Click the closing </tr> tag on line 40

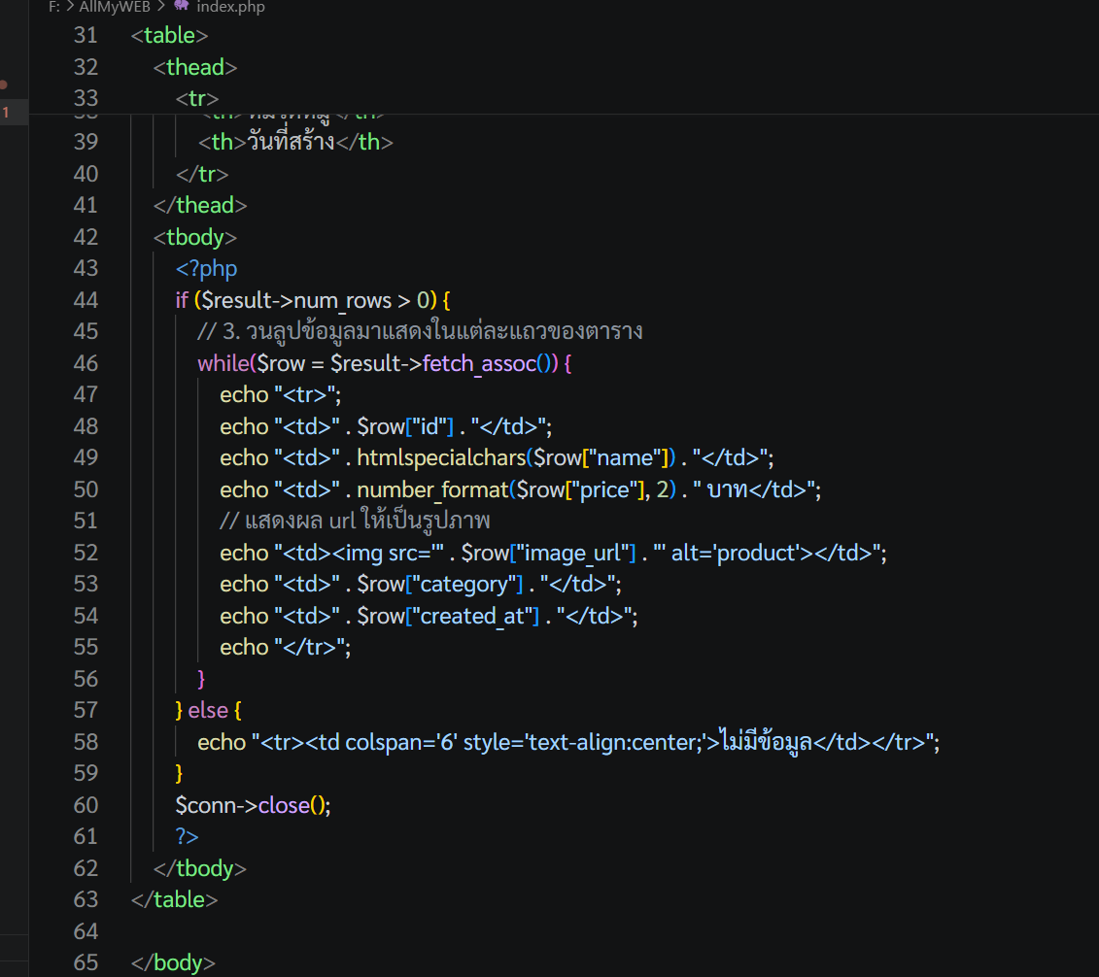202,174
